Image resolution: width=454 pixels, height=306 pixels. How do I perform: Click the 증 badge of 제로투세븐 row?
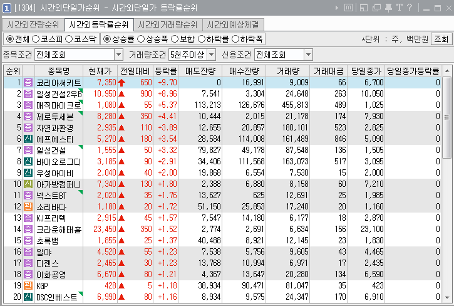pyautogui.click(x=28, y=116)
